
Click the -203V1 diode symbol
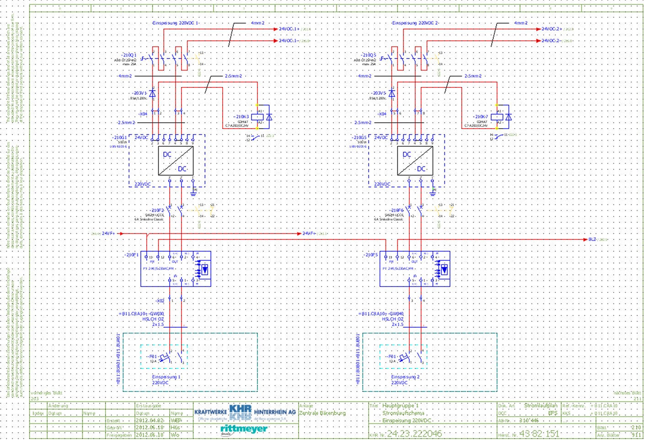pyautogui.click(x=153, y=93)
